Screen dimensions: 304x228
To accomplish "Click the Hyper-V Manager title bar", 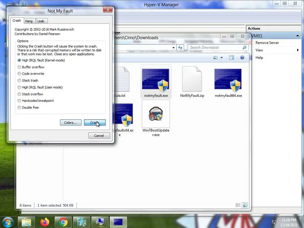I will (161, 5).
